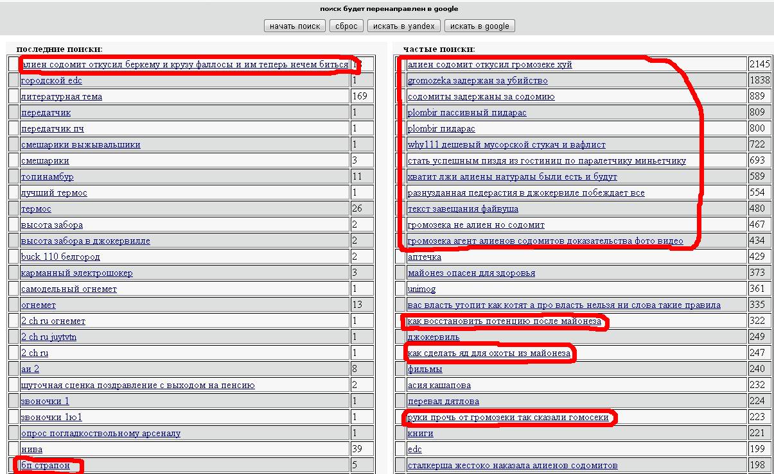Open the 'buck 110 белгород' link
The height and width of the screenshot is (474, 774).
point(60,257)
